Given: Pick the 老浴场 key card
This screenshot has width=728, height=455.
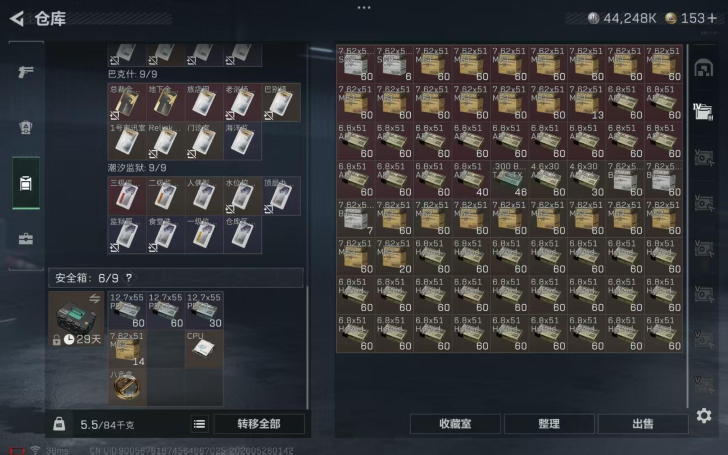Looking at the screenshot, I should [242, 102].
